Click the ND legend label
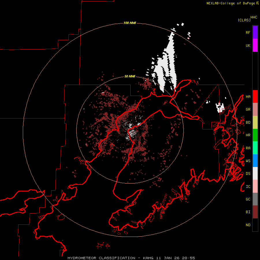 tap(248, 225)
